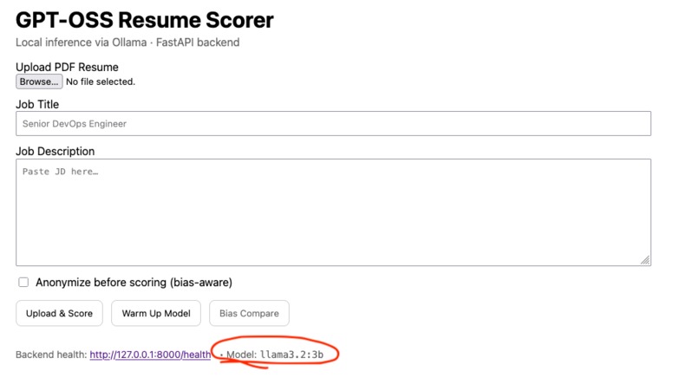
Task: Click the 'Anonymize before scoring (bias-aware)' label
Action: click(x=134, y=283)
